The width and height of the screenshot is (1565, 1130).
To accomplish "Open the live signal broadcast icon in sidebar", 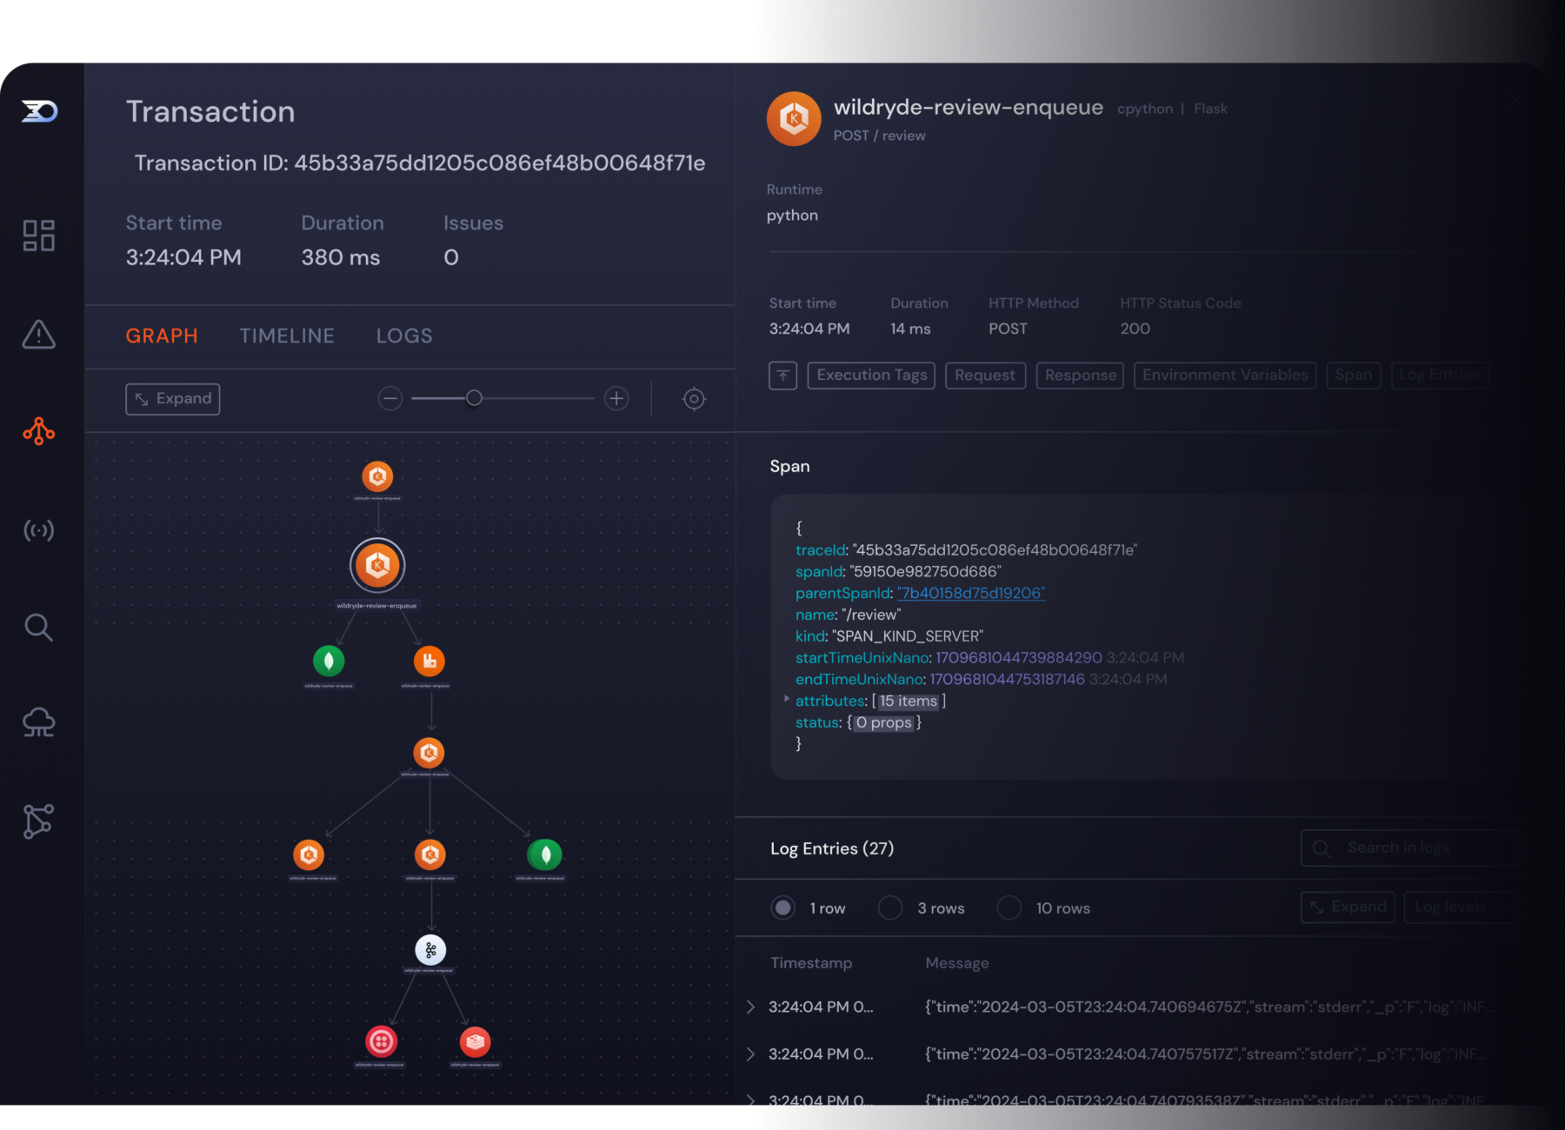I will [38, 530].
